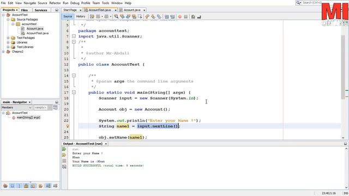Expand the Chepno2 project node

(3, 52)
